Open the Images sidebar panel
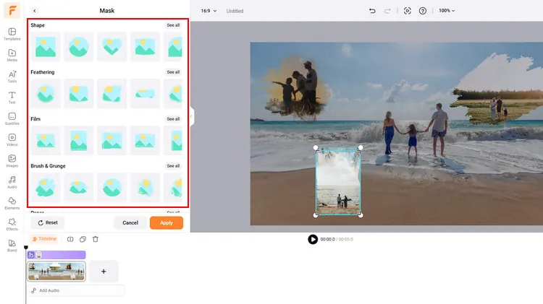 coord(12,160)
